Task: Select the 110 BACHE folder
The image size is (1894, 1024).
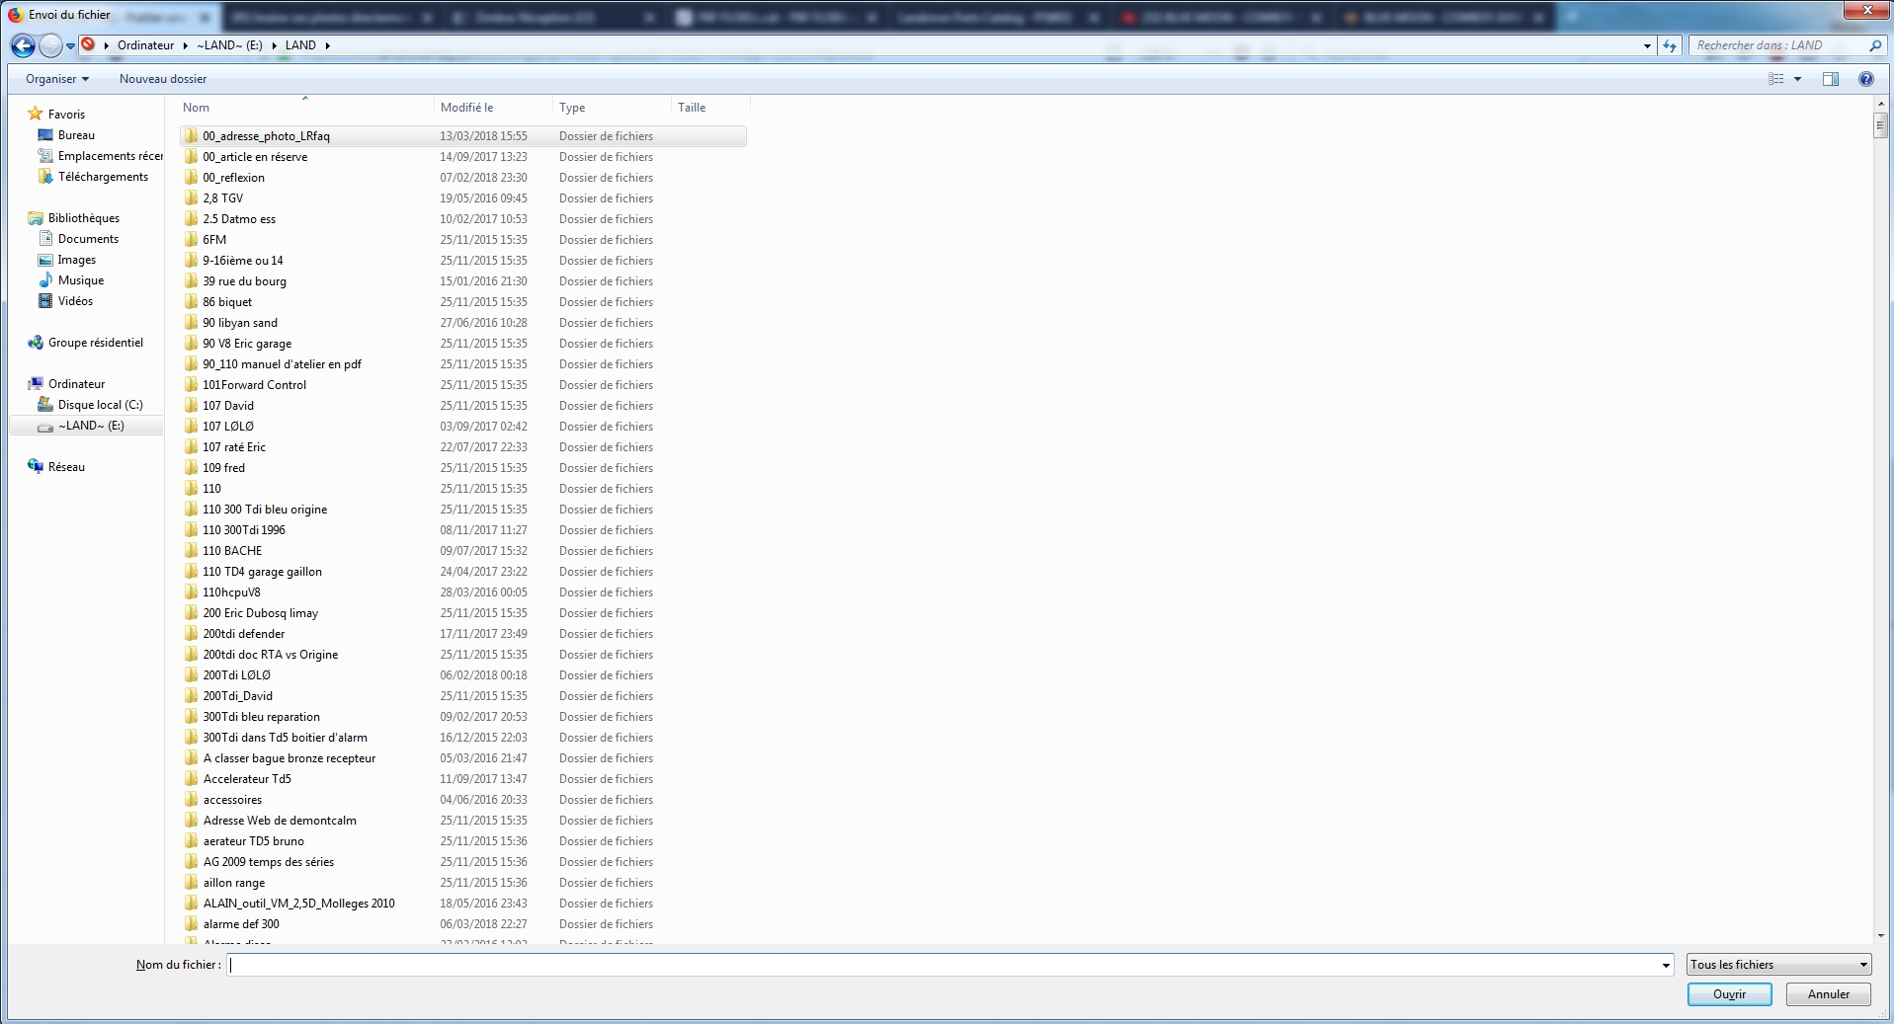Action: click(232, 551)
